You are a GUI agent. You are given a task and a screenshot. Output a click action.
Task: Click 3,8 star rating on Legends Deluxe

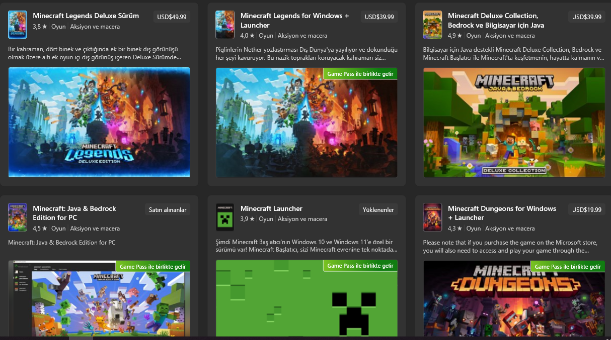click(40, 26)
